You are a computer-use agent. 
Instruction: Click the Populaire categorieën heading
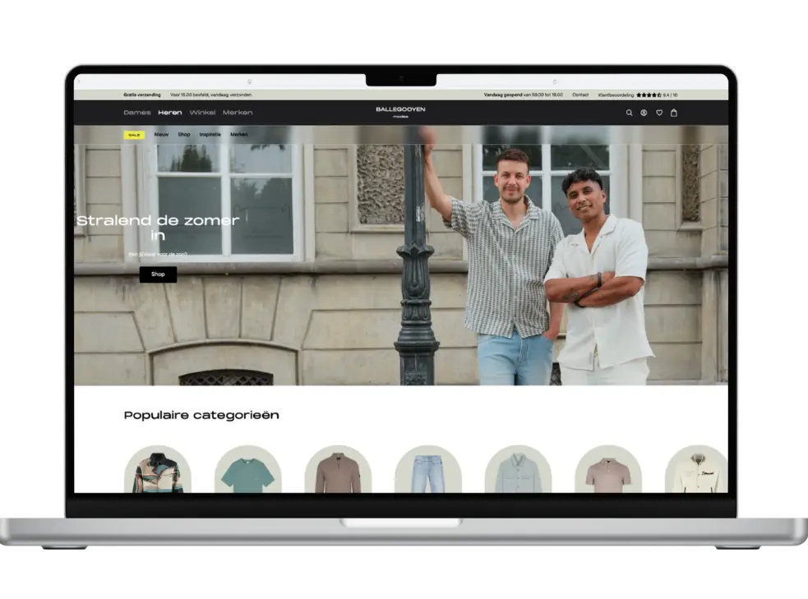click(x=201, y=415)
